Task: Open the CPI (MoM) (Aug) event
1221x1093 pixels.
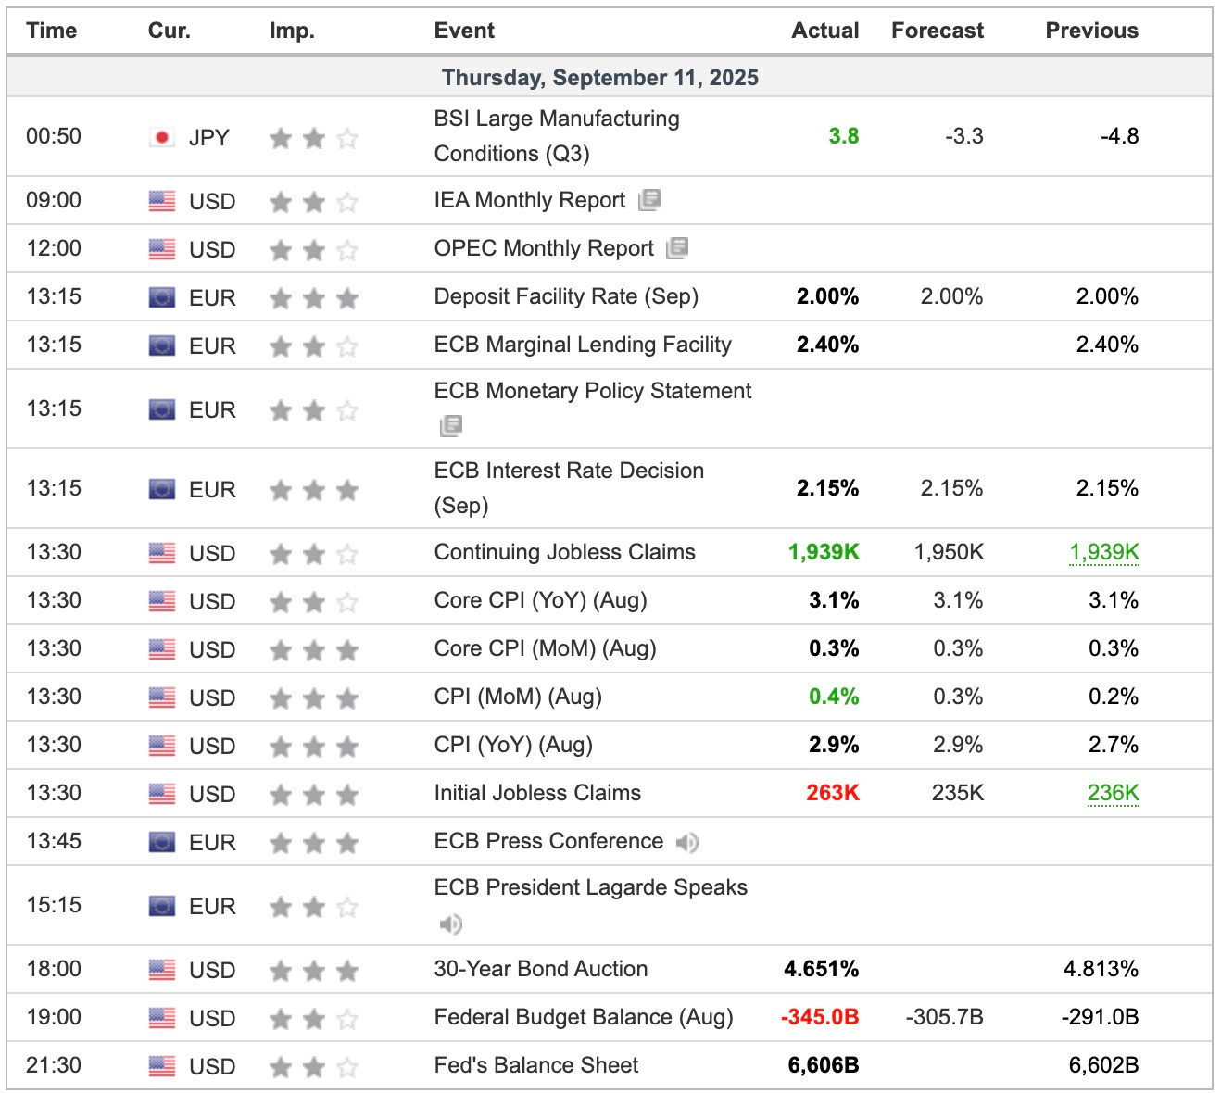Action: (518, 697)
